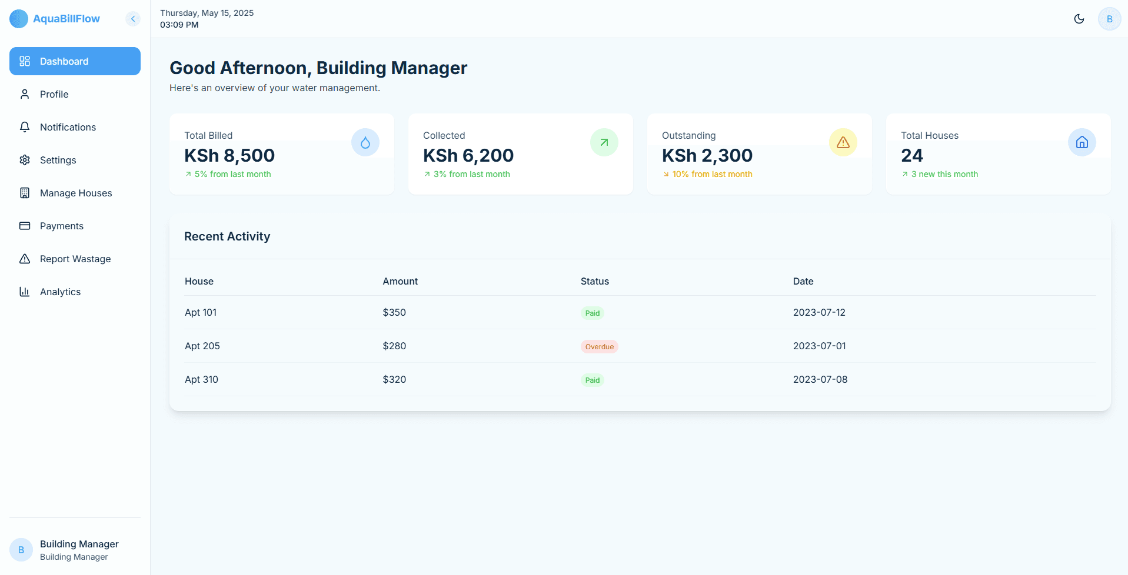The image size is (1128, 575).
Task: Click the AquaBillFlow logo icon
Action: click(x=19, y=19)
